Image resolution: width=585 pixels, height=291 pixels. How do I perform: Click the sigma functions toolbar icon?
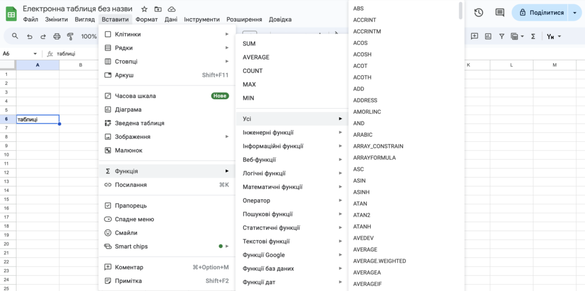click(x=533, y=36)
